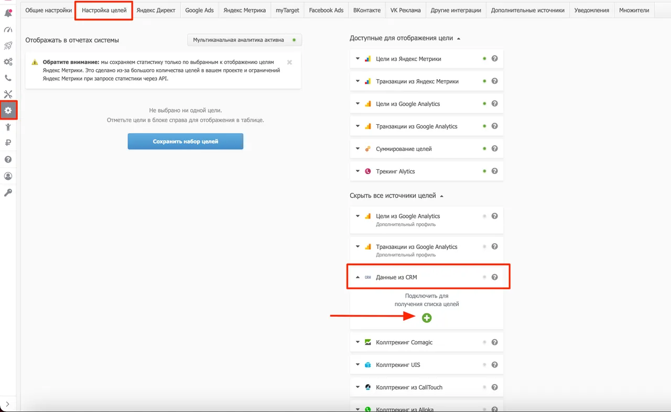Toggle status dot for Данные из CRM
This screenshot has height=412, width=671.
click(x=484, y=277)
